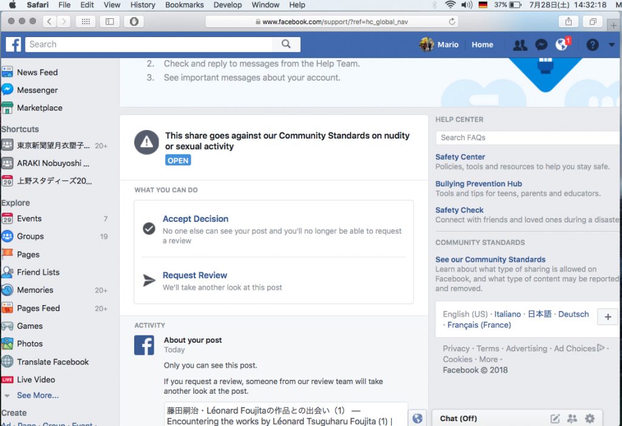Screen dimensions: 622x426
Task: Open Messenger in the left sidebar
Action: [x=37, y=90]
